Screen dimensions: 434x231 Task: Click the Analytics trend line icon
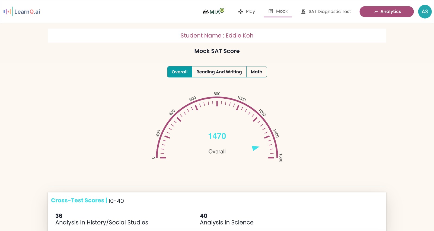point(376,12)
